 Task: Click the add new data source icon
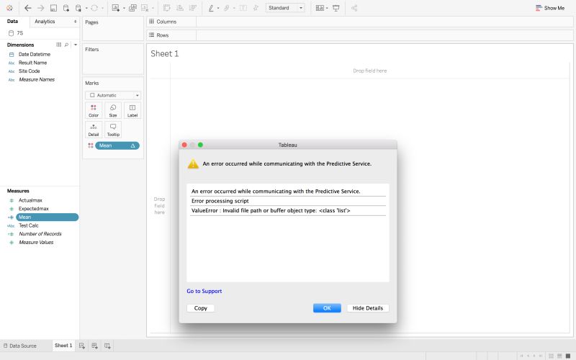point(66,8)
